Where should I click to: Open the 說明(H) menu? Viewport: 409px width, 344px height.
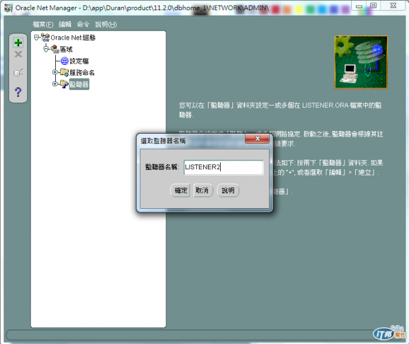(x=106, y=25)
